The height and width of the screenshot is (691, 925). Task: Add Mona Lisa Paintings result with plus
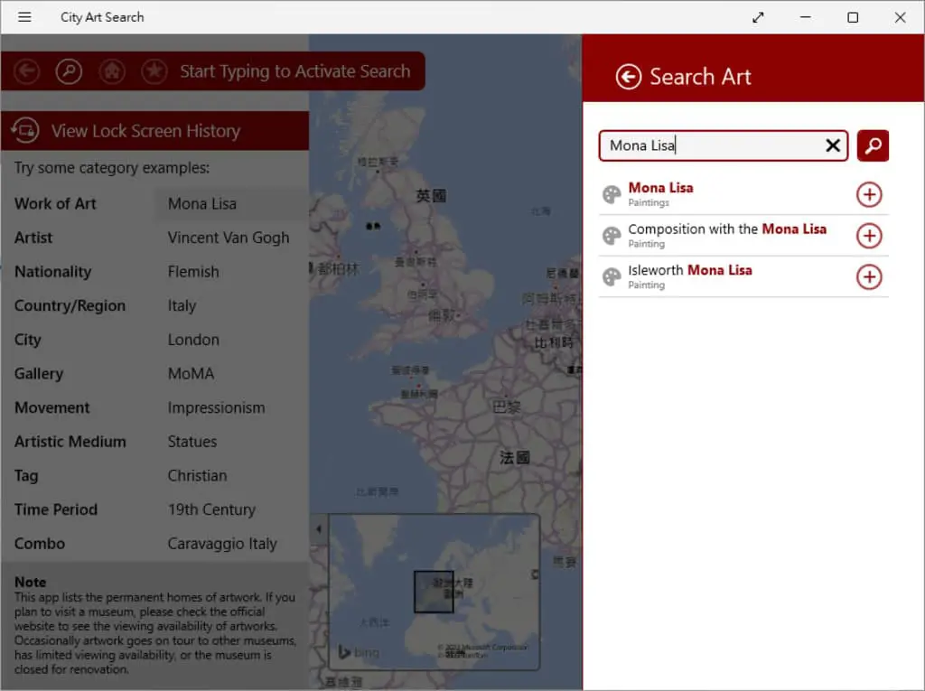pos(869,195)
